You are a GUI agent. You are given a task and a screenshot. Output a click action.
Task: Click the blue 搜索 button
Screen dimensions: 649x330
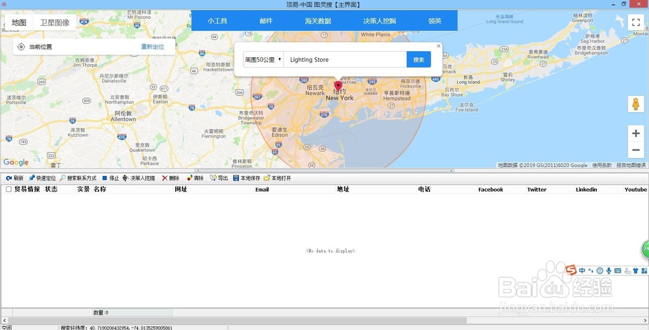[419, 60]
